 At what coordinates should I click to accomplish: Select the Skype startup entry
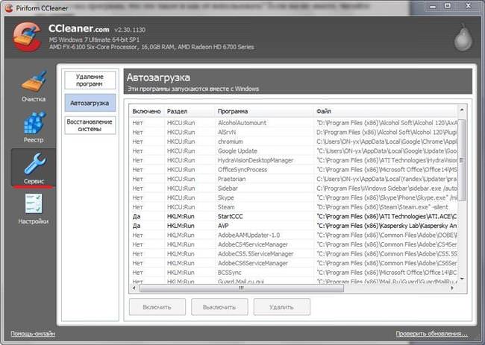[293, 197]
